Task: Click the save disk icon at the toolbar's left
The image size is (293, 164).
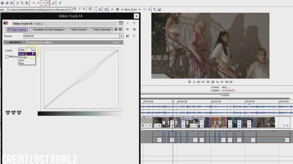Action: tap(2, 3)
